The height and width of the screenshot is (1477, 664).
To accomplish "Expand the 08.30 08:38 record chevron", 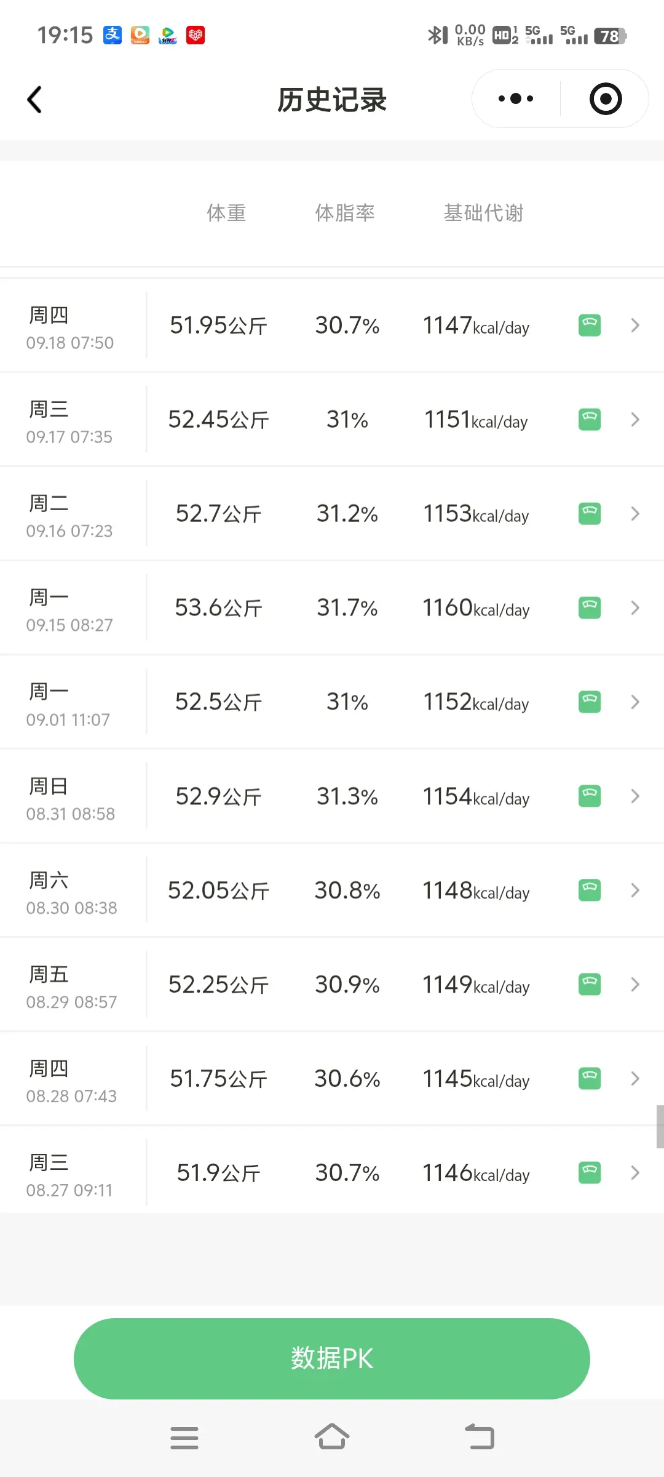I will [x=635, y=890].
